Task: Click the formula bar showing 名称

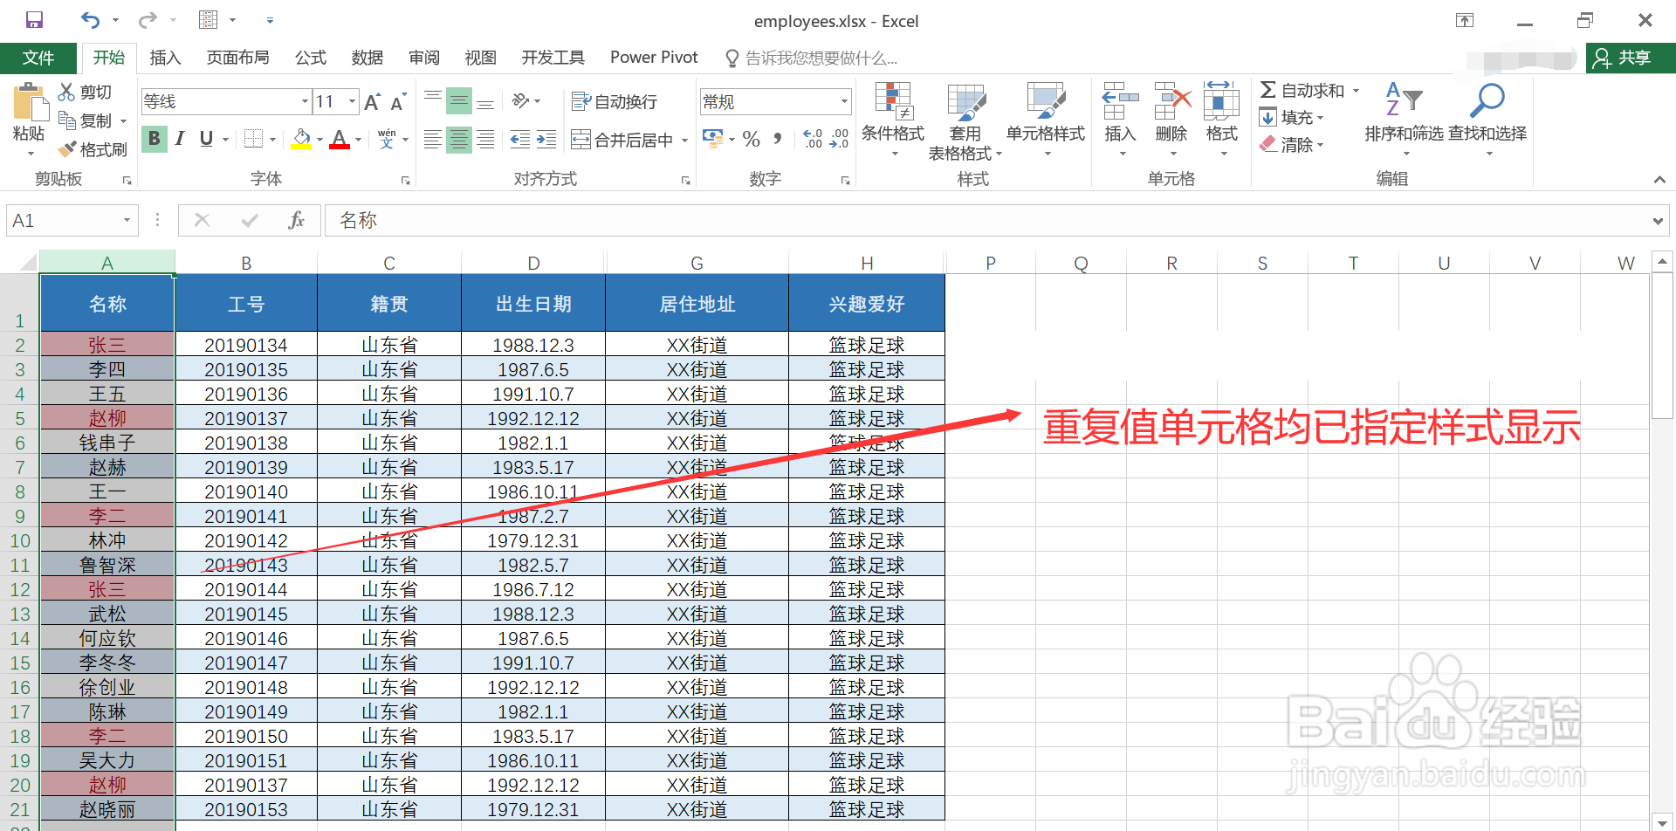Action: pos(986,220)
